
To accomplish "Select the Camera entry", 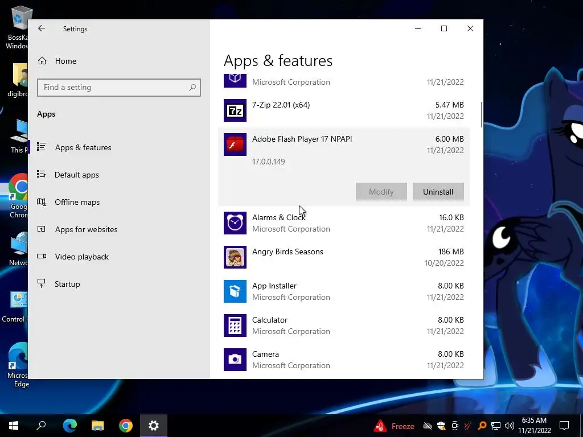I will point(343,360).
